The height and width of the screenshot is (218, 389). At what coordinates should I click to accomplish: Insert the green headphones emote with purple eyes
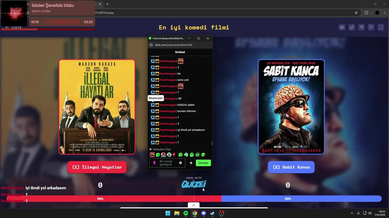(x=169, y=155)
